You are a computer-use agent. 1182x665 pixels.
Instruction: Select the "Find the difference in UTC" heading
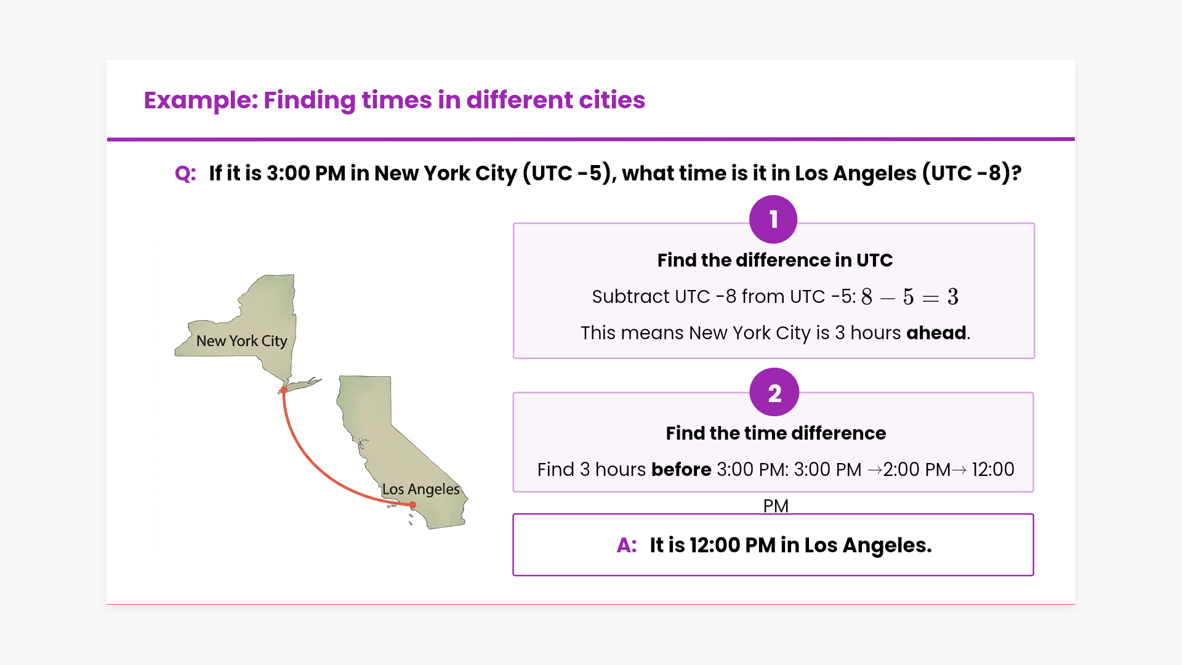click(x=774, y=260)
